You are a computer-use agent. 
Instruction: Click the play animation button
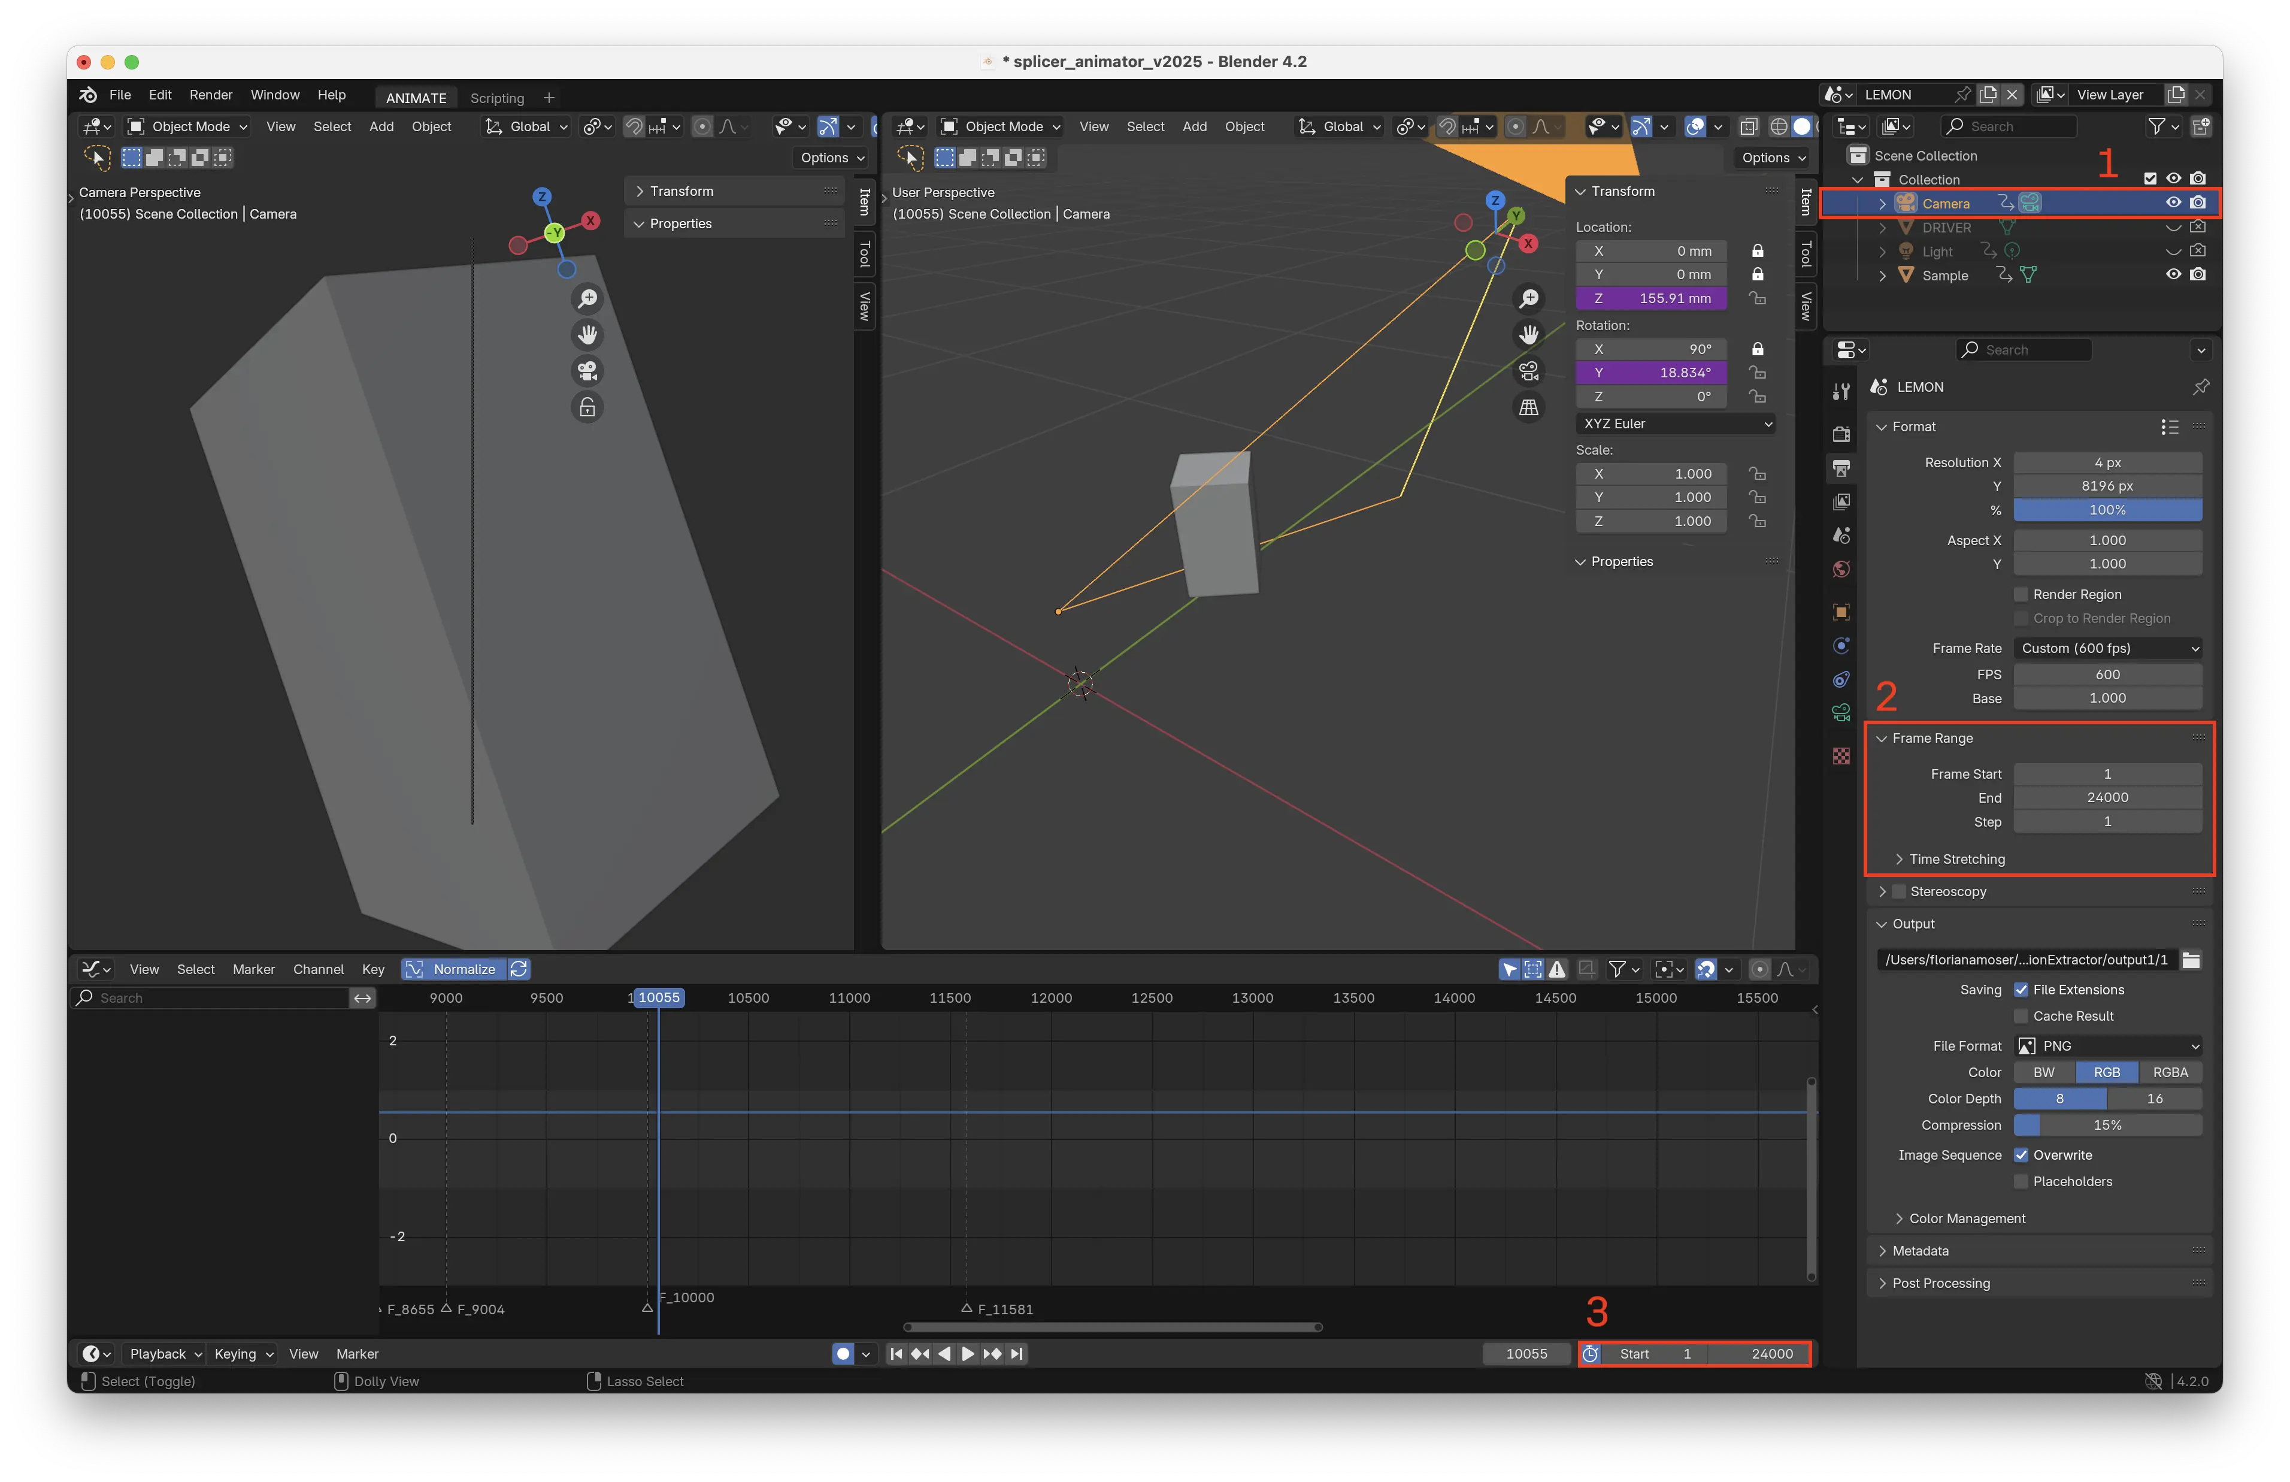[968, 1354]
